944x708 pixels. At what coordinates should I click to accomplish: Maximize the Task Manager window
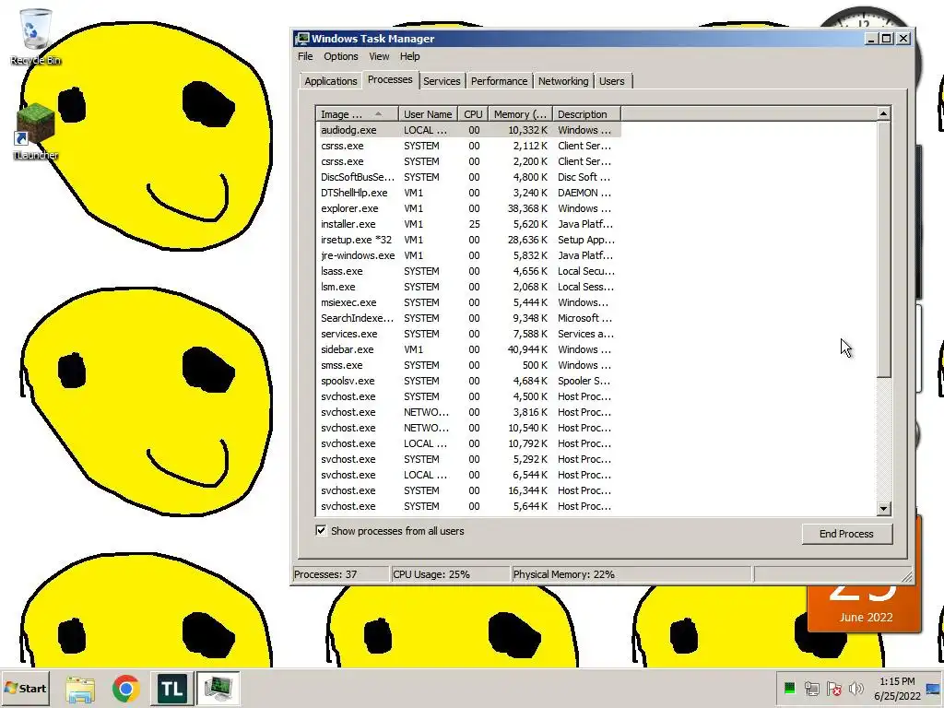(887, 39)
